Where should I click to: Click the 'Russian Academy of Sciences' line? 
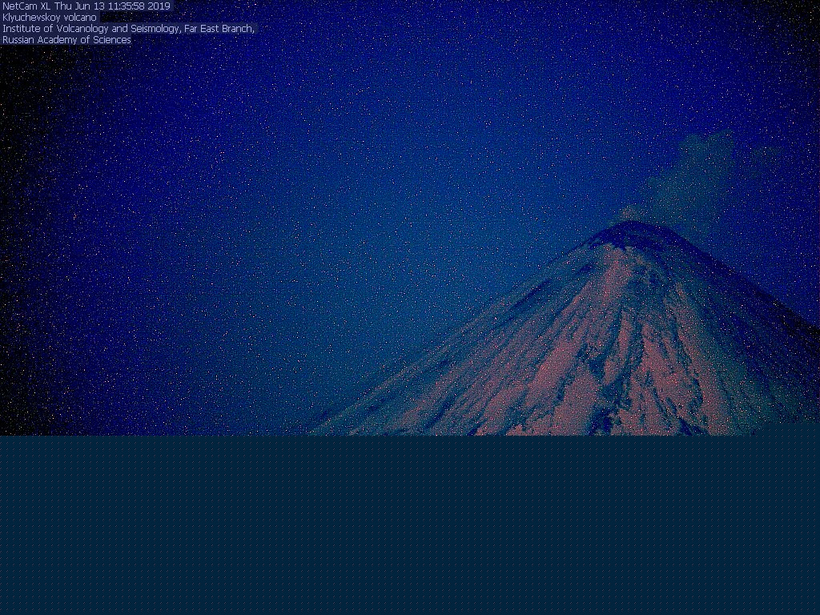tap(67, 40)
